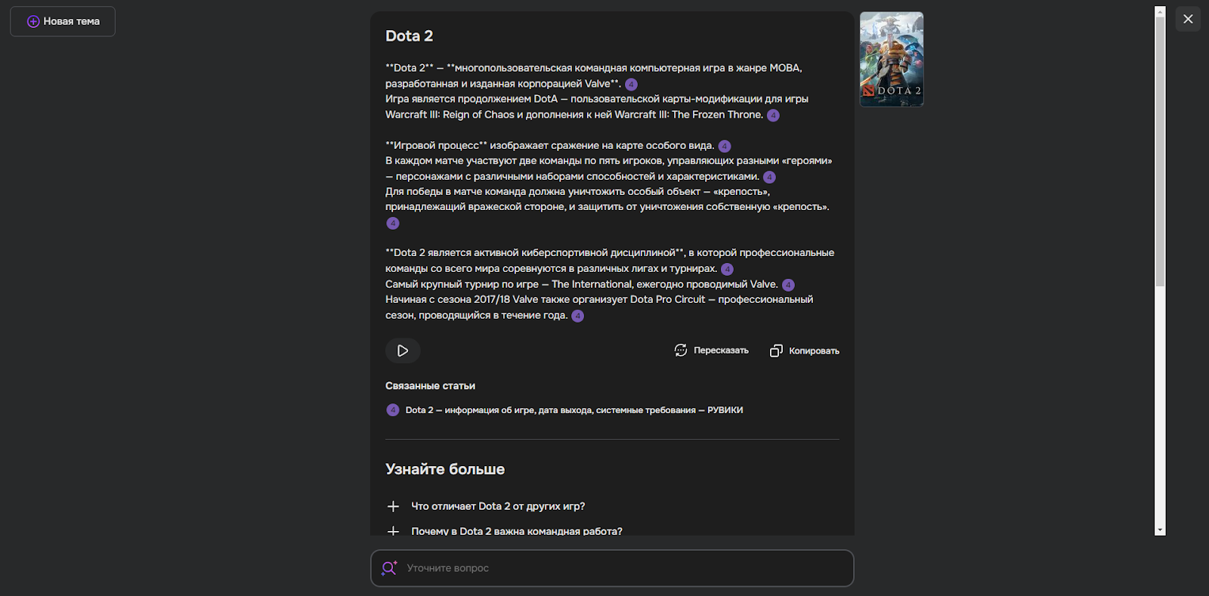Click the plus icon in Новая тема
The width and height of the screenshot is (1209, 596).
pyautogui.click(x=33, y=22)
